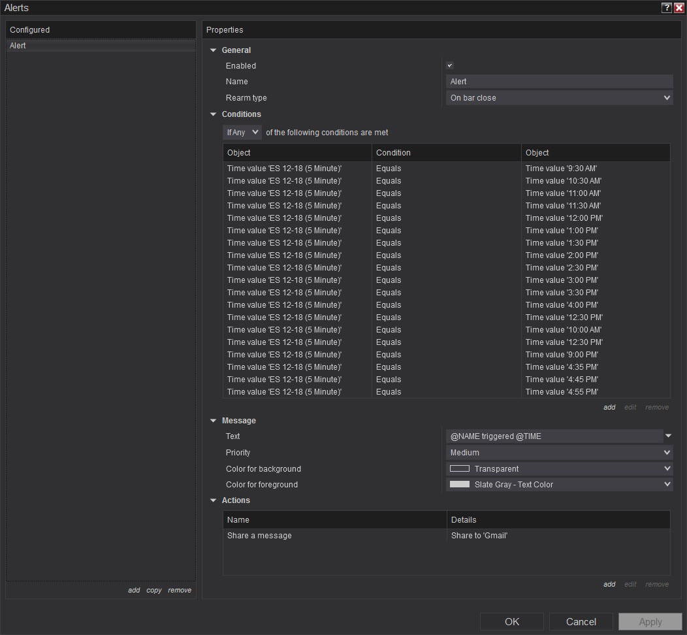Close the Alerts dialog
Image resolution: width=687 pixels, height=635 pixels.
pos(679,7)
